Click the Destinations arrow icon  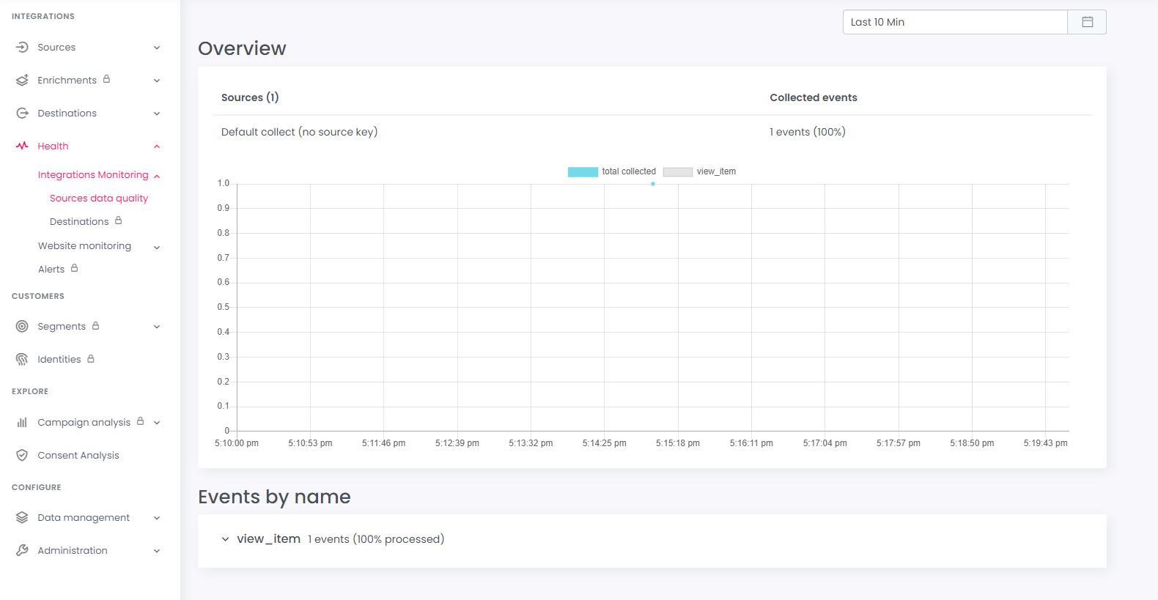pos(22,114)
